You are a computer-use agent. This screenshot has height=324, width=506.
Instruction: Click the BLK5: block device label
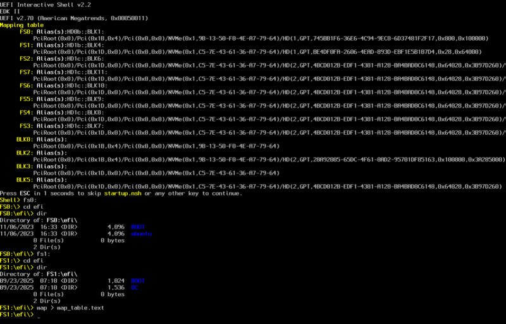pos(25,180)
